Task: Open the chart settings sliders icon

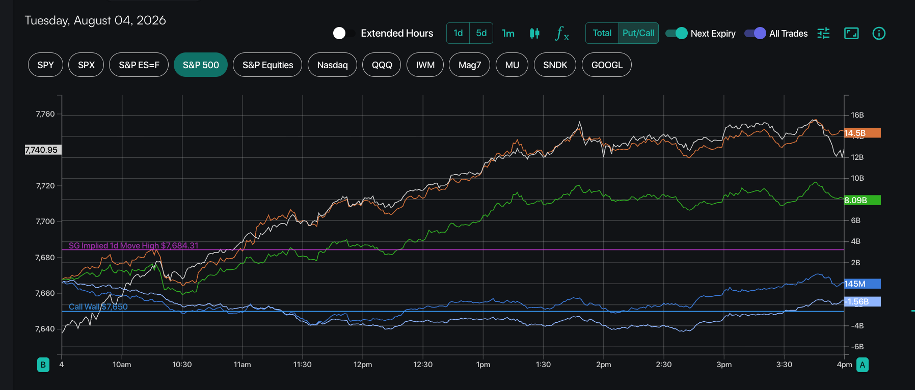Action: (x=823, y=33)
